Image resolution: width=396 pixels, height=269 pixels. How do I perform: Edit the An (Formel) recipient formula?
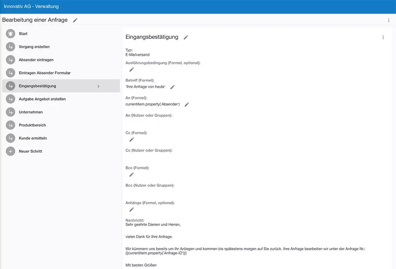coord(187,104)
